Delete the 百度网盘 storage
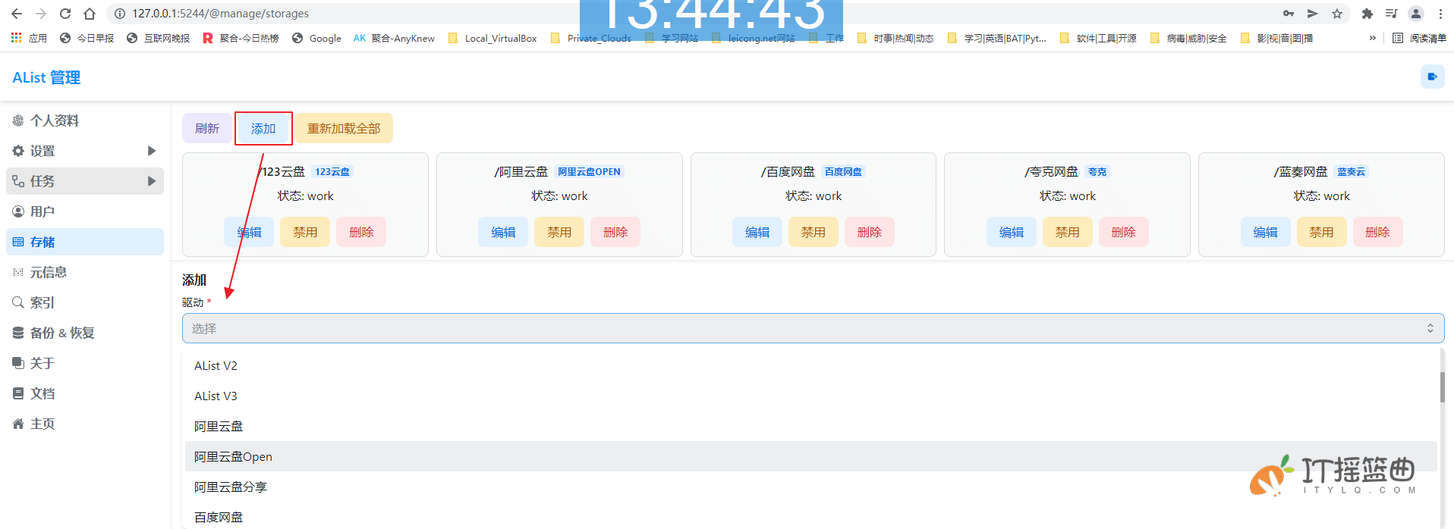The width and height of the screenshot is (1454, 529). [870, 232]
